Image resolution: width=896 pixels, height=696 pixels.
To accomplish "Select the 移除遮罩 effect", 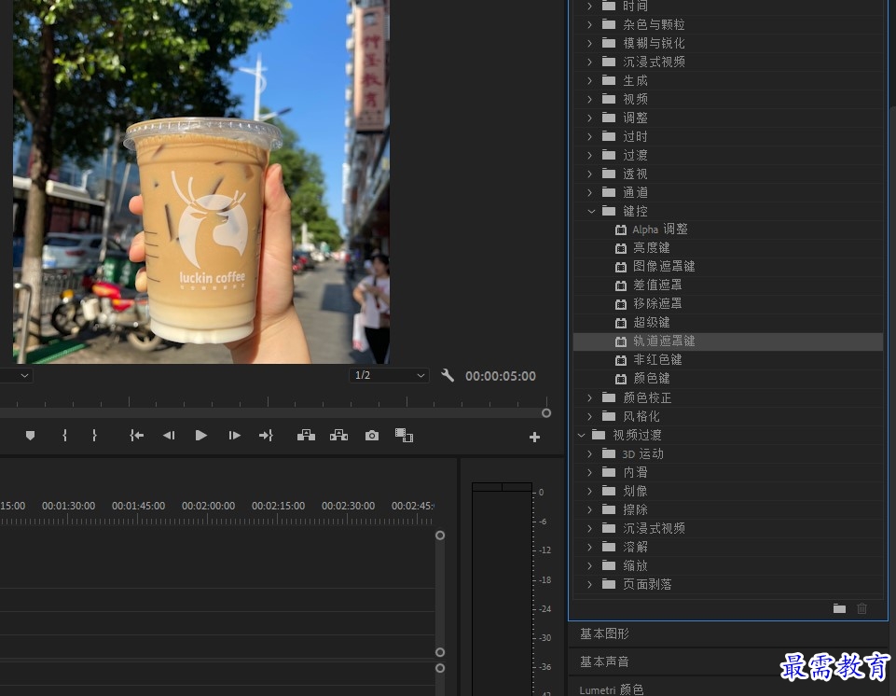I will click(x=657, y=303).
